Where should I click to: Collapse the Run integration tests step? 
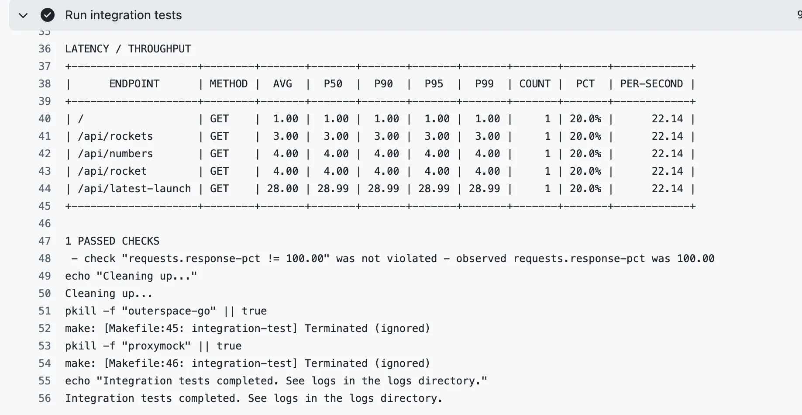(23, 15)
